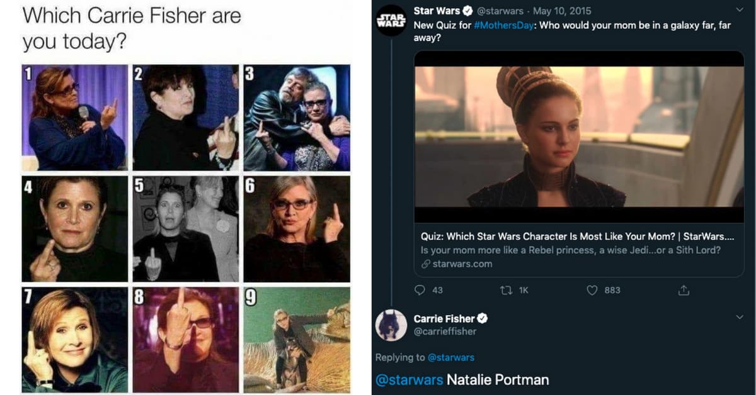The width and height of the screenshot is (756, 395).
Task: Click the Star Wars profile avatar
Action: pyautogui.click(x=391, y=19)
